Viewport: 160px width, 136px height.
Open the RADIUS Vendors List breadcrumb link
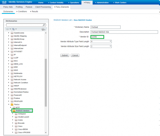(63, 20)
